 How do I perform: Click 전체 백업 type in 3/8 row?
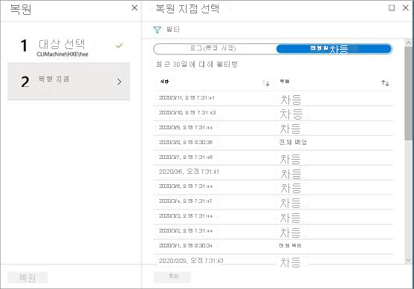[x=293, y=142]
